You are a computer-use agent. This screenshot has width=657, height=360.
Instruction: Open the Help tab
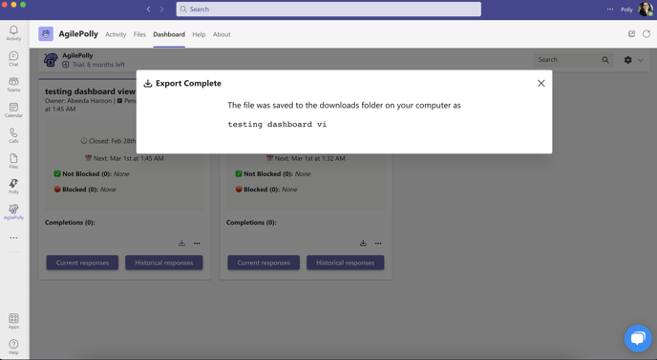point(199,34)
